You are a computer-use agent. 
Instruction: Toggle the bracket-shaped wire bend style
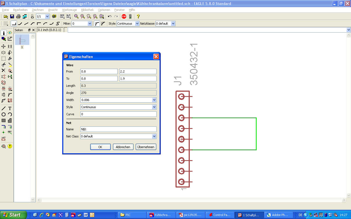pos(39,24)
